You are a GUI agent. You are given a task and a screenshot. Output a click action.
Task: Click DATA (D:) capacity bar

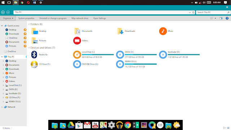(141, 55)
